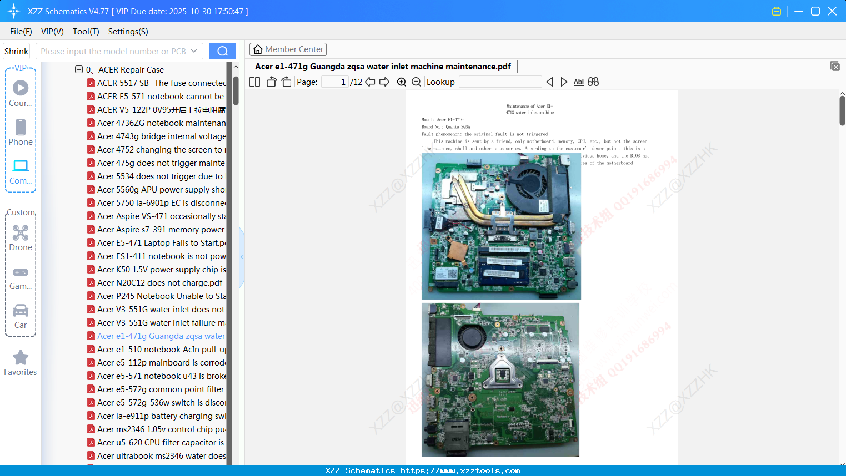Go to previous page arrow
This screenshot has width=846, height=476.
click(370, 82)
